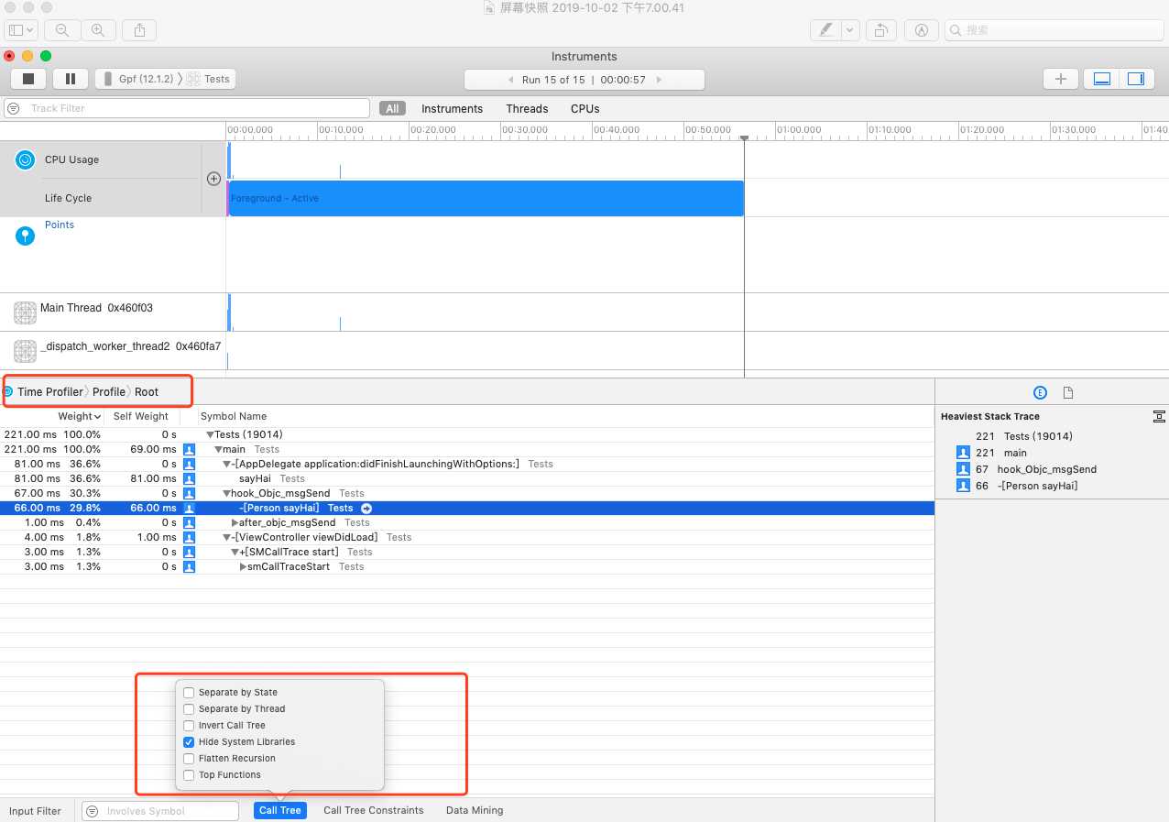Click Root in the breadcrumb bar

(x=147, y=391)
